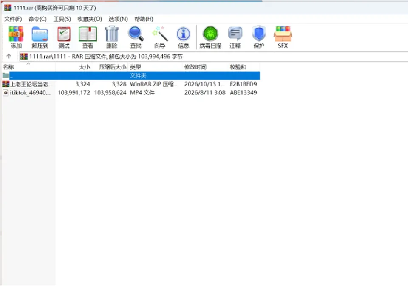The width and height of the screenshot is (408, 286).
Task: Click the 103,958,624 packed size value
Action: 110,93
